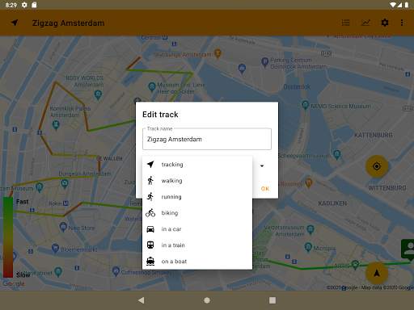Click the Body Worlds Amsterdam map pin
Viewport: 414px width, 310px height.
(x=98, y=95)
